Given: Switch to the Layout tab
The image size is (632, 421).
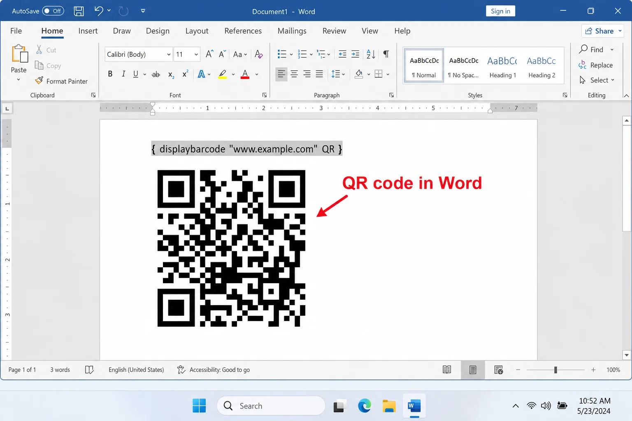Looking at the screenshot, I should 197,31.
